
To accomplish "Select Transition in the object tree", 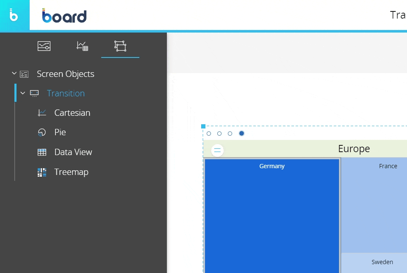I will pos(66,93).
